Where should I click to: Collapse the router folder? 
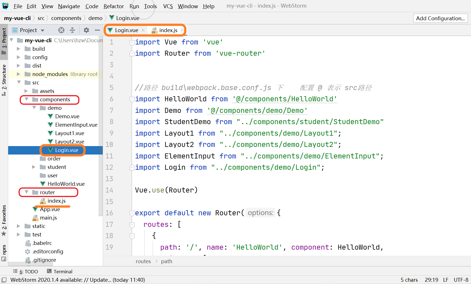(26, 192)
